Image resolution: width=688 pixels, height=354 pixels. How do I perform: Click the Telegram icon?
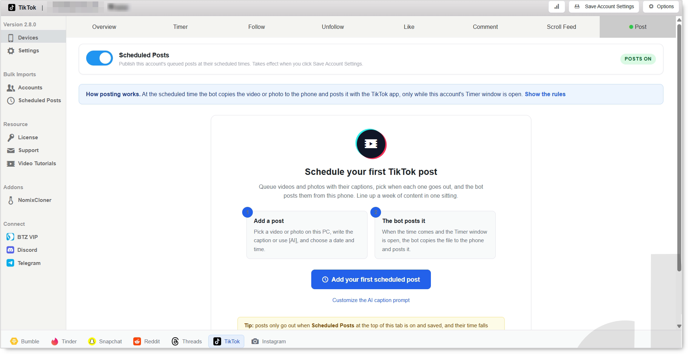pyautogui.click(x=10, y=263)
